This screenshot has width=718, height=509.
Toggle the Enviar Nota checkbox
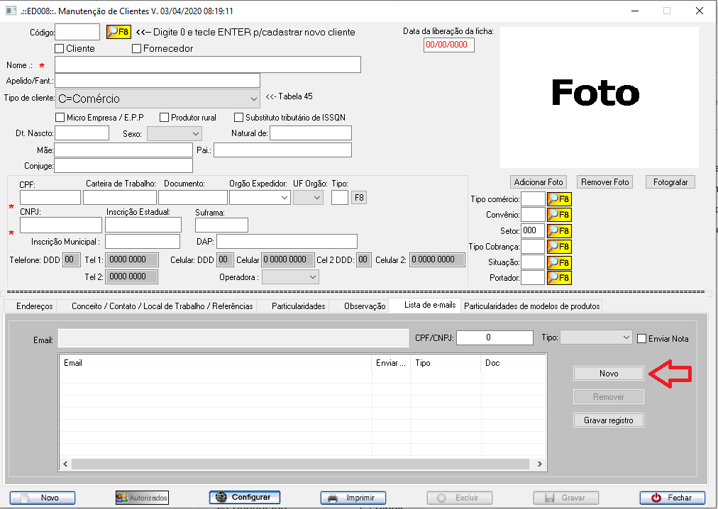[x=642, y=339]
